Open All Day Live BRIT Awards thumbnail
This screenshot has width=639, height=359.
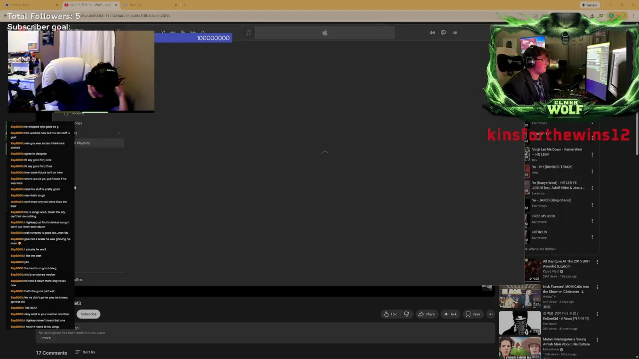[x=532, y=270]
